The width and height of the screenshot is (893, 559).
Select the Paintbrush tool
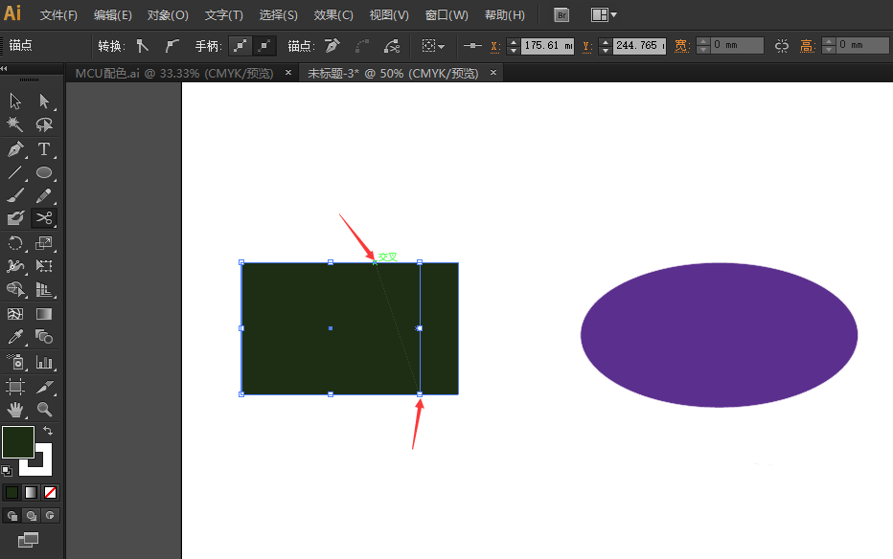pos(15,195)
